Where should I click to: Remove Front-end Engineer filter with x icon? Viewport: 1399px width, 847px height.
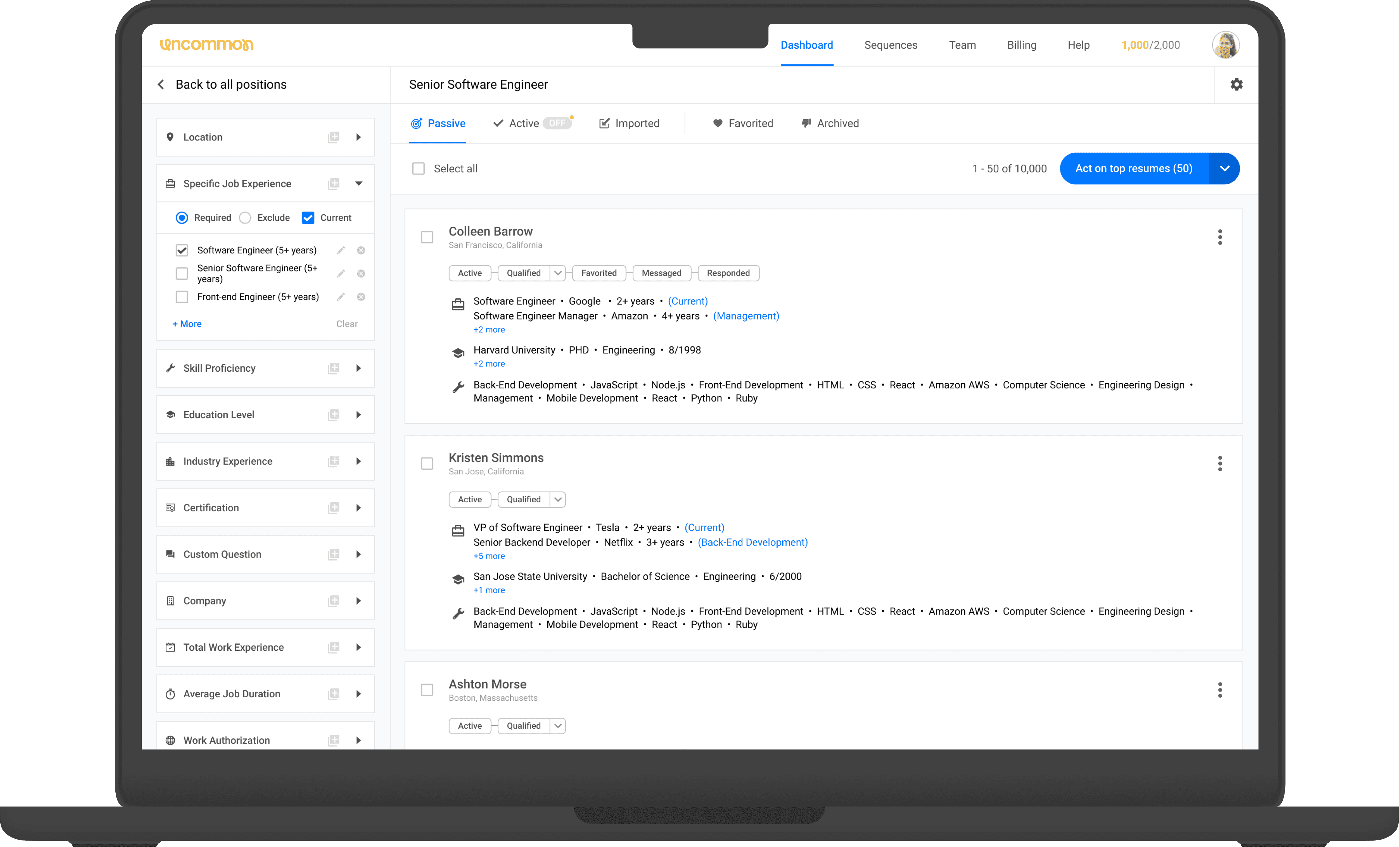click(x=360, y=297)
